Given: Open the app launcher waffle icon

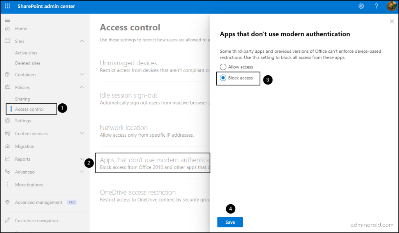Looking at the screenshot, I should click(x=7, y=6).
